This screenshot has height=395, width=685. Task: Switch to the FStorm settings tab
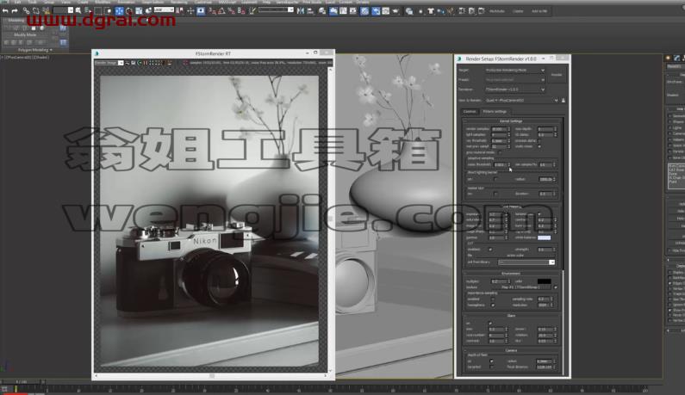click(495, 112)
